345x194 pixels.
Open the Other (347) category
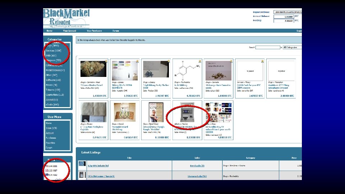51,75
